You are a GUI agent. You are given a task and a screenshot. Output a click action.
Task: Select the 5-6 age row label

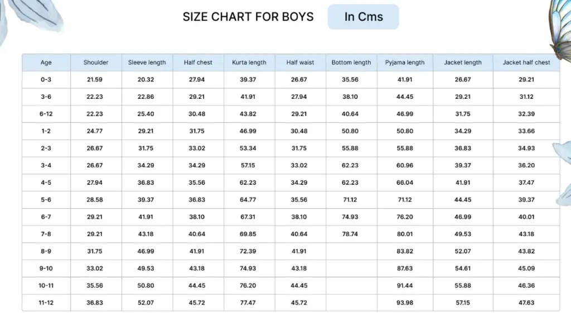point(46,200)
